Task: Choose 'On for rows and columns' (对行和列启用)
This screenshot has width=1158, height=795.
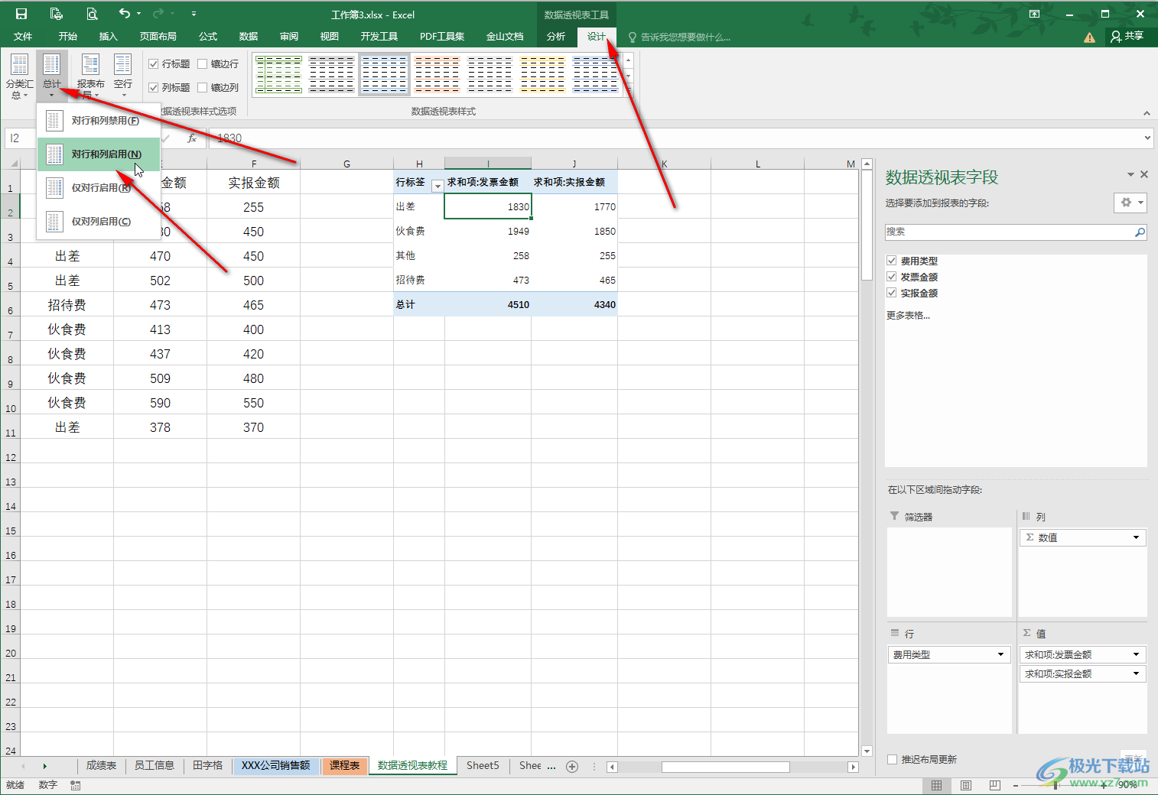Action: point(99,154)
